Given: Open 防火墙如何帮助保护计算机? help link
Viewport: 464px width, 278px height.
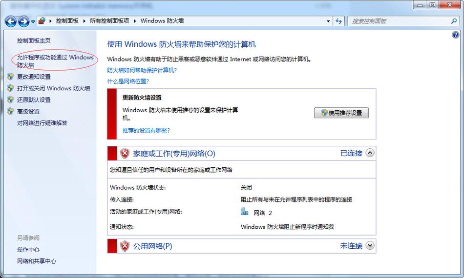Looking at the screenshot, I should click(x=142, y=70).
